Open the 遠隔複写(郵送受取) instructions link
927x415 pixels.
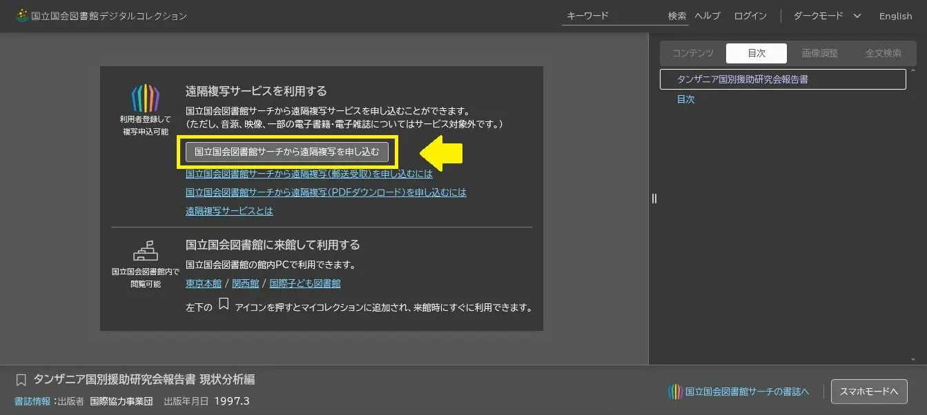[309, 174]
